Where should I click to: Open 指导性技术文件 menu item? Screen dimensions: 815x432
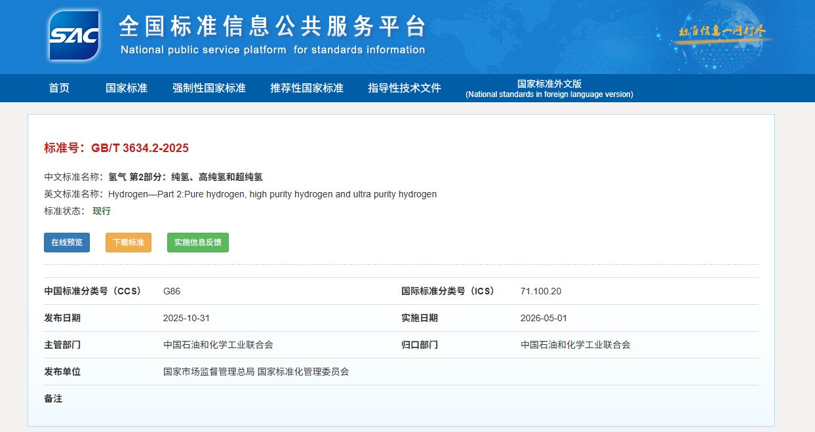pos(405,88)
